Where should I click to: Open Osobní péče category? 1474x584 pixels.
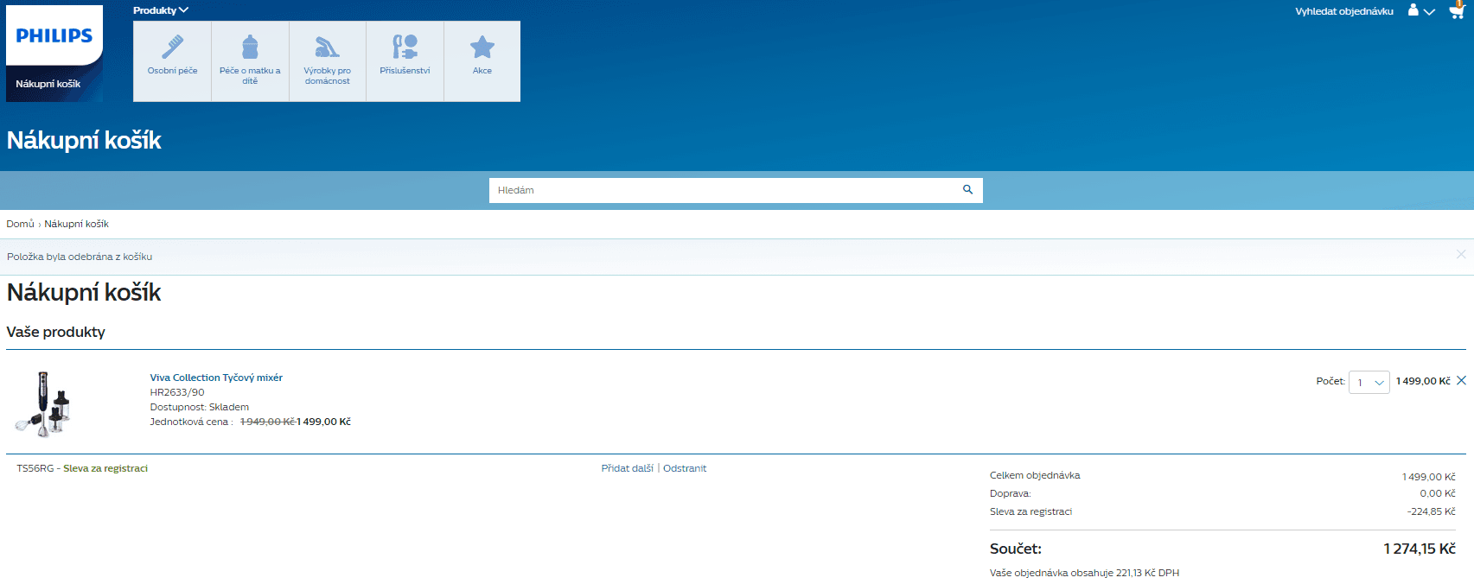tap(172, 61)
